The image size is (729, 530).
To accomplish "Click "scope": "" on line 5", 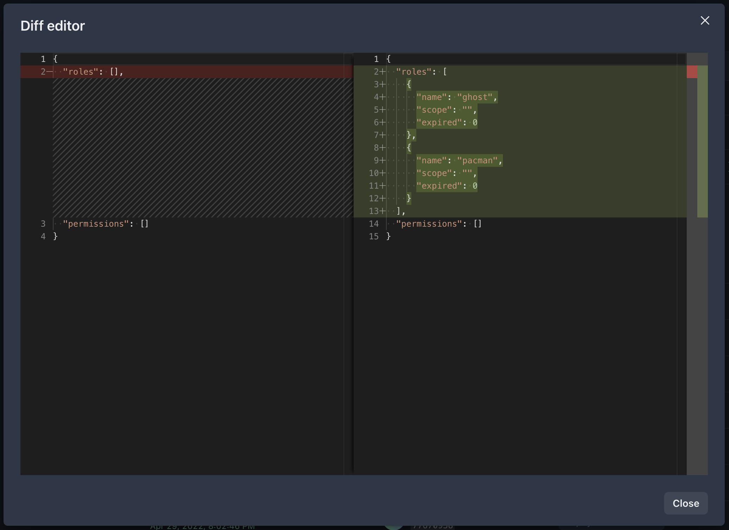I will 447,110.
